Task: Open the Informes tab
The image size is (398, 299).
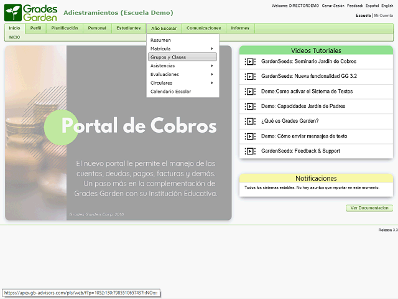Action: 240,28
